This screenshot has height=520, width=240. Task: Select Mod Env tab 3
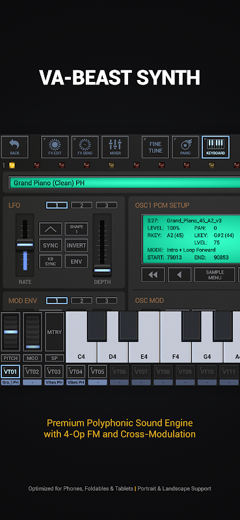coord(107,300)
